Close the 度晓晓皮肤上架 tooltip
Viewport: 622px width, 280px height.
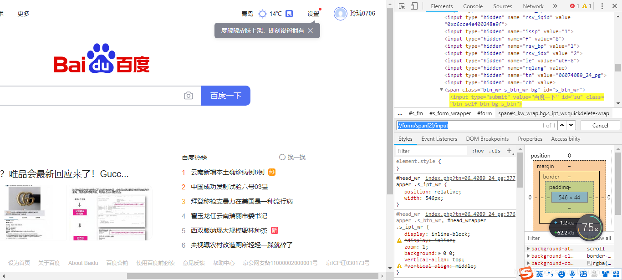click(x=310, y=31)
